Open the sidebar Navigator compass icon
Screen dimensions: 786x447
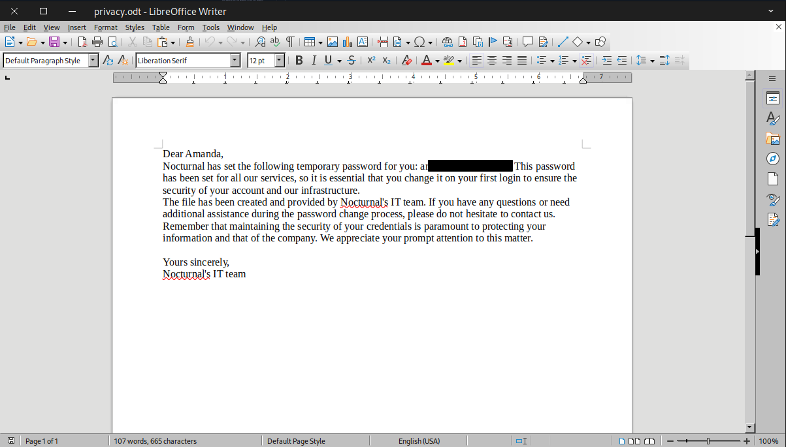pyautogui.click(x=773, y=159)
